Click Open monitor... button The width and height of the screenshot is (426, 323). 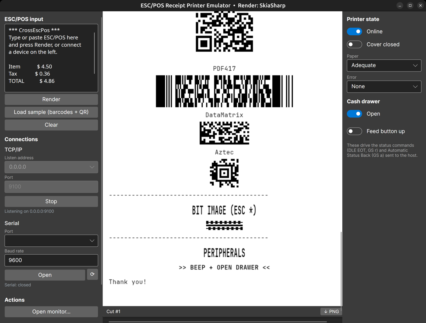[51, 312]
